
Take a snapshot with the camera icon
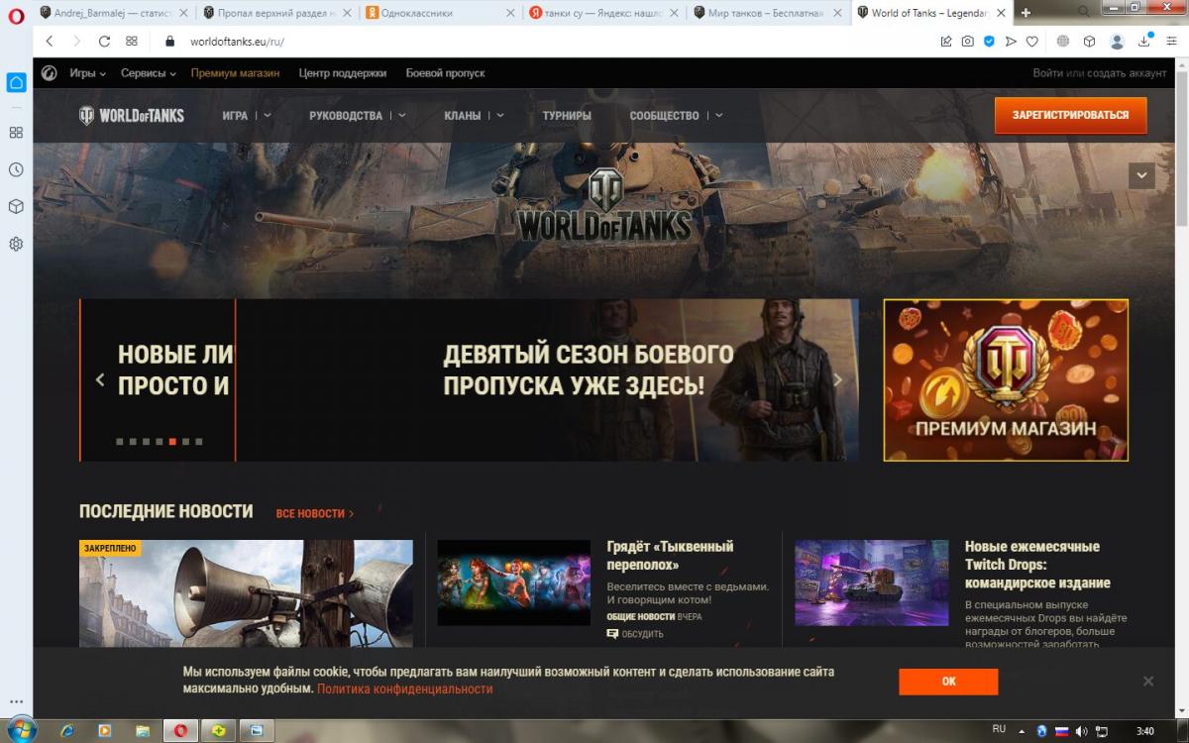point(968,42)
